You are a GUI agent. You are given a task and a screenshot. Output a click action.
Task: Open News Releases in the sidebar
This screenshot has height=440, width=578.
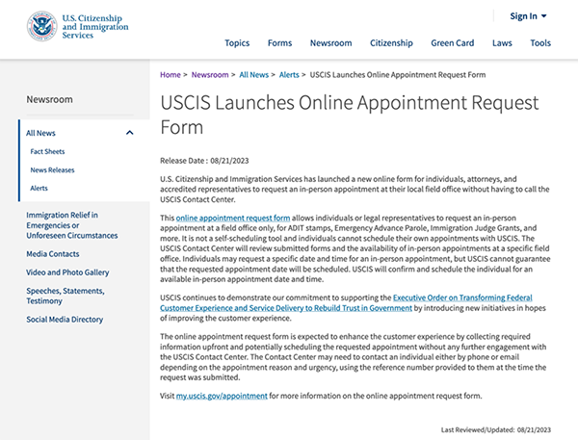52,169
